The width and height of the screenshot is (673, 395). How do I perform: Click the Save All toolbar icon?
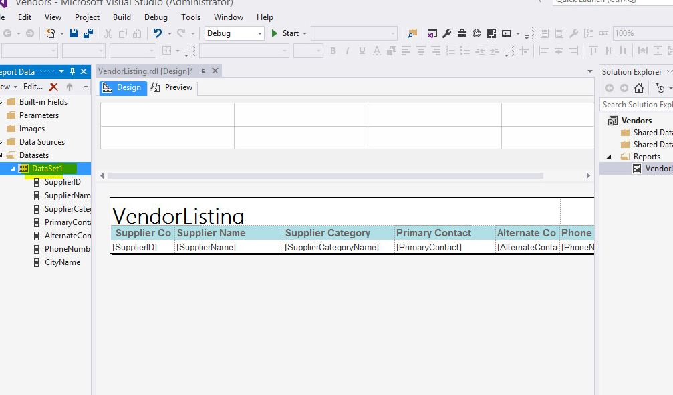tap(88, 33)
